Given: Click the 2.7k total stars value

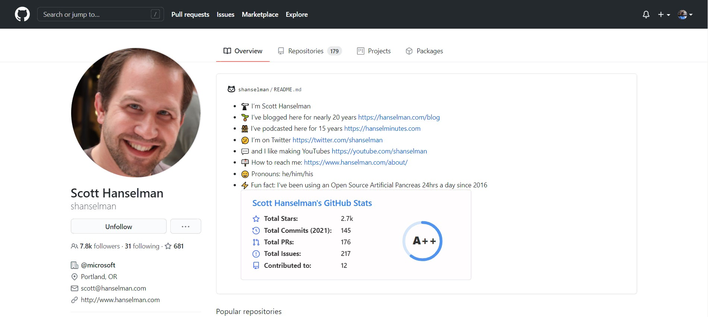Looking at the screenshot, I should pos(347,219).
